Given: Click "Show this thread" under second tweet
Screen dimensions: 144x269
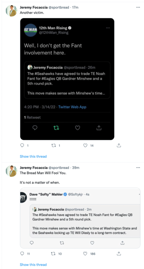Looking at the screenshot, I should point(33,264).
